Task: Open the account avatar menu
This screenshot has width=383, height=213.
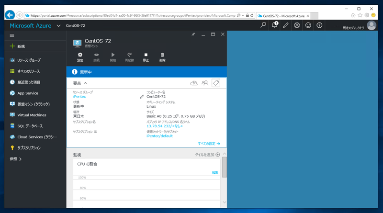Action: click(372, 25)
